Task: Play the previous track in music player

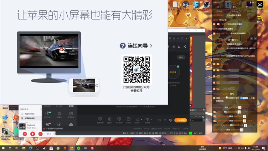Action: coord(25,134)
